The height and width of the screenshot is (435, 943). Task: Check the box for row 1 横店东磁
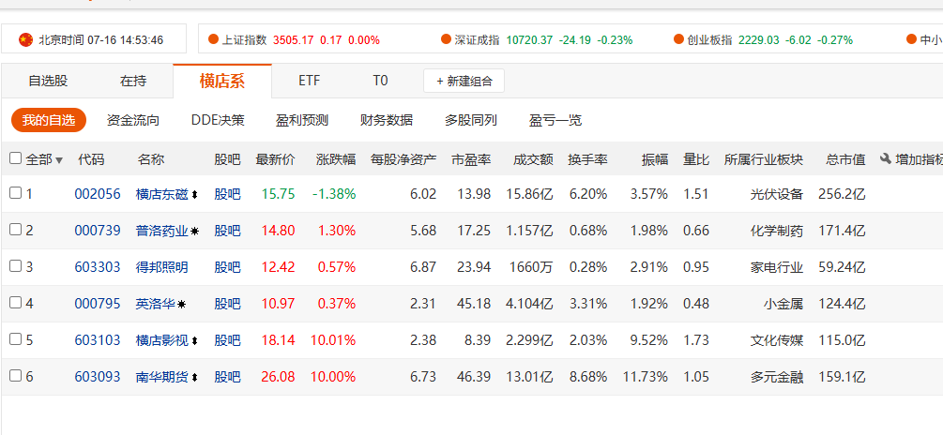(x=16, y=193)
